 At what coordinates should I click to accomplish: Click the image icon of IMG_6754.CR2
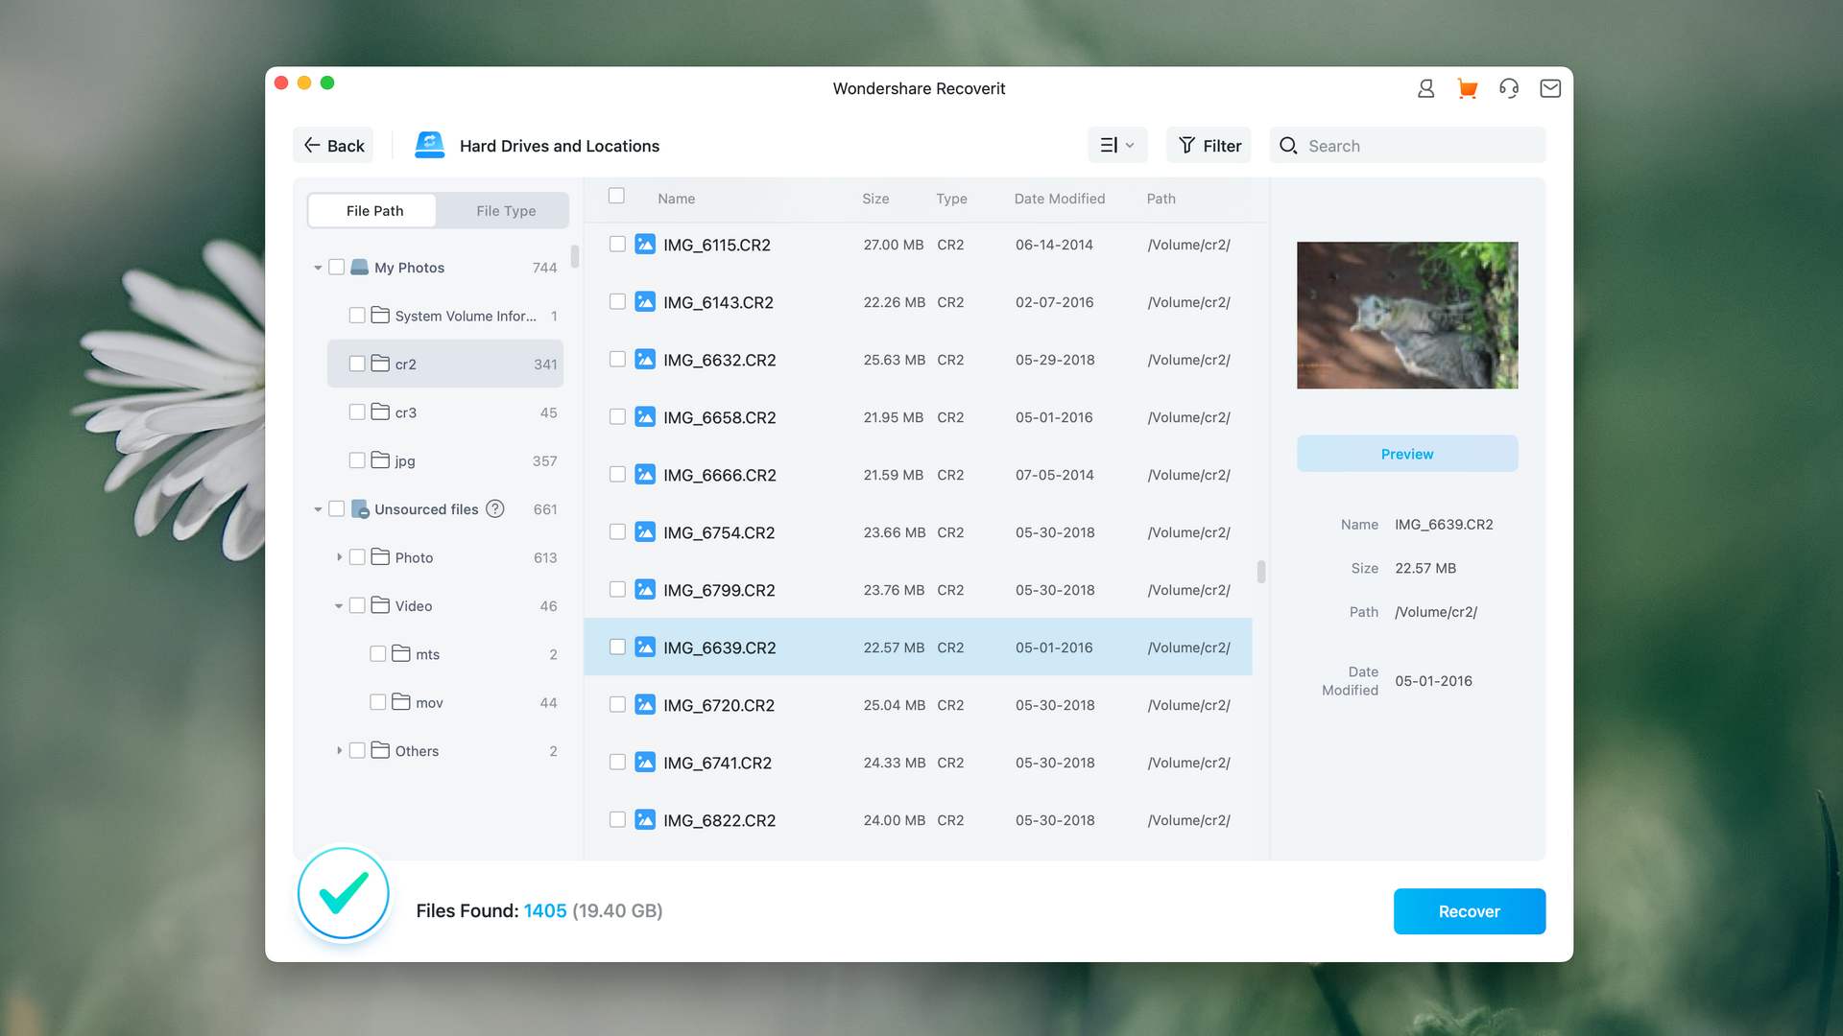click(x=645, y=532)
